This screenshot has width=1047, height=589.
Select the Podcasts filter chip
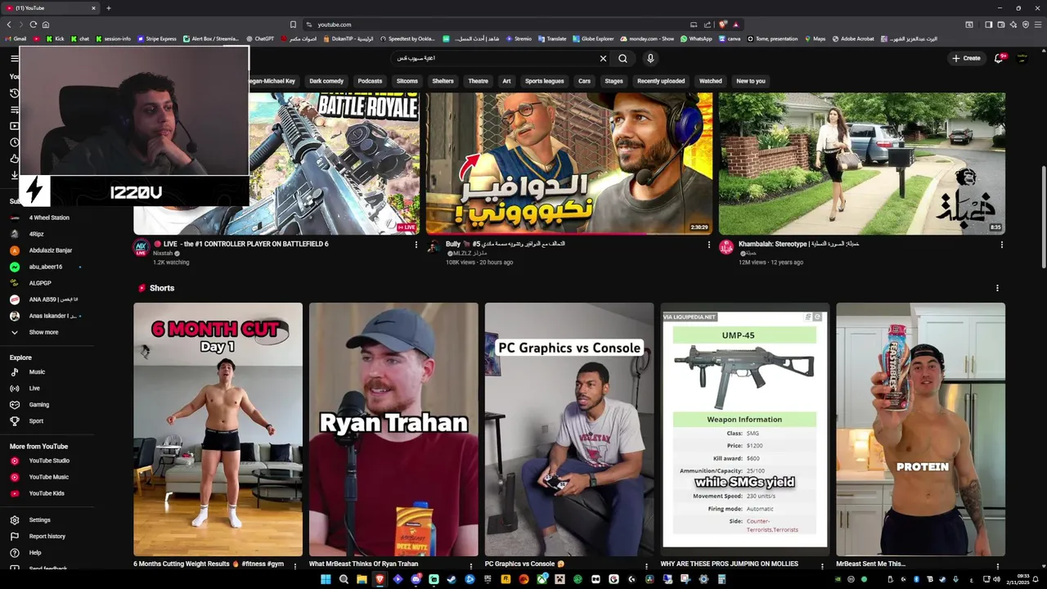coord(370,81)
